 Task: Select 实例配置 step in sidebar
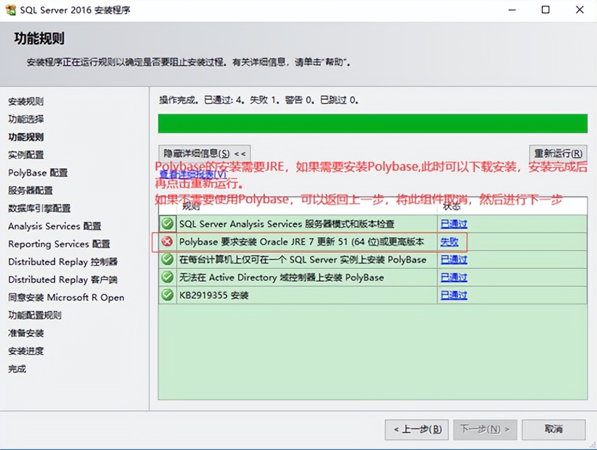[25, 155]
